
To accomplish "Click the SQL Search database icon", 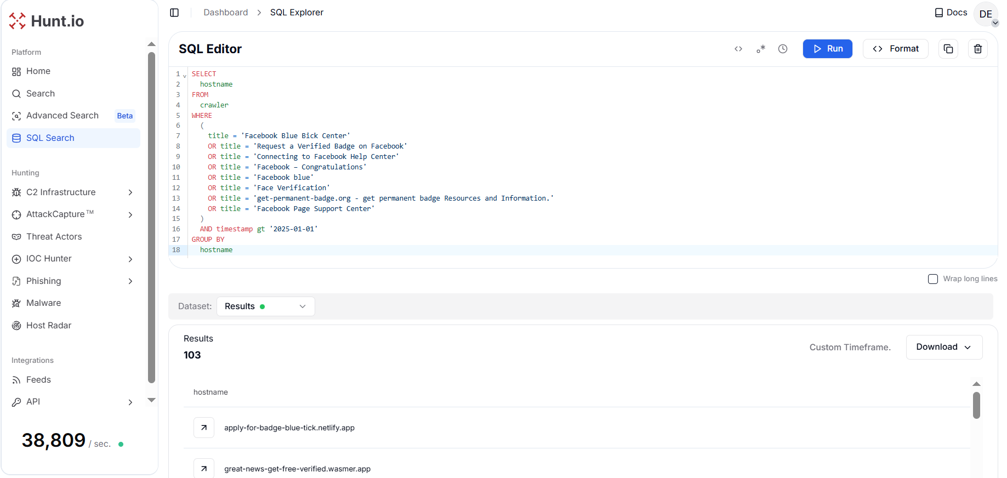I will point(16,138).
